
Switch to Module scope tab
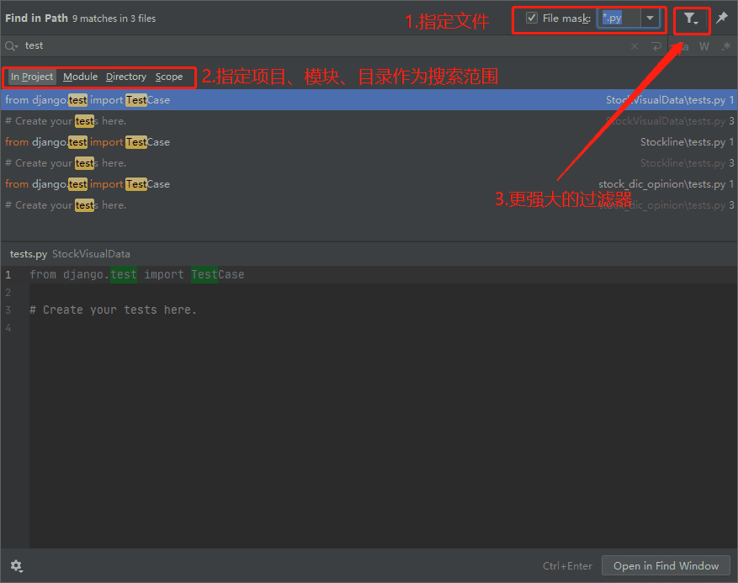[80, 77]
